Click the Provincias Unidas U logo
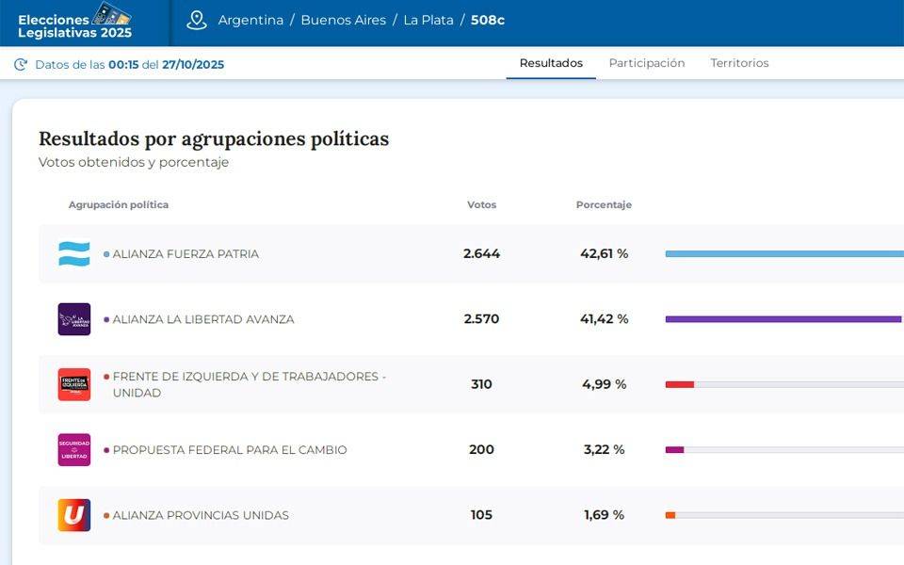 (74, 515)
